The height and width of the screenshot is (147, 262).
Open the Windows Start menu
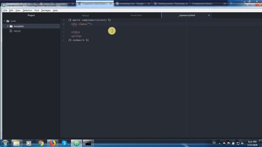tap(5, 143)
